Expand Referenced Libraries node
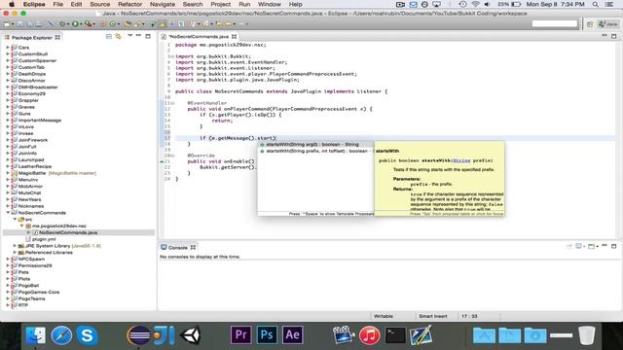 15,253
